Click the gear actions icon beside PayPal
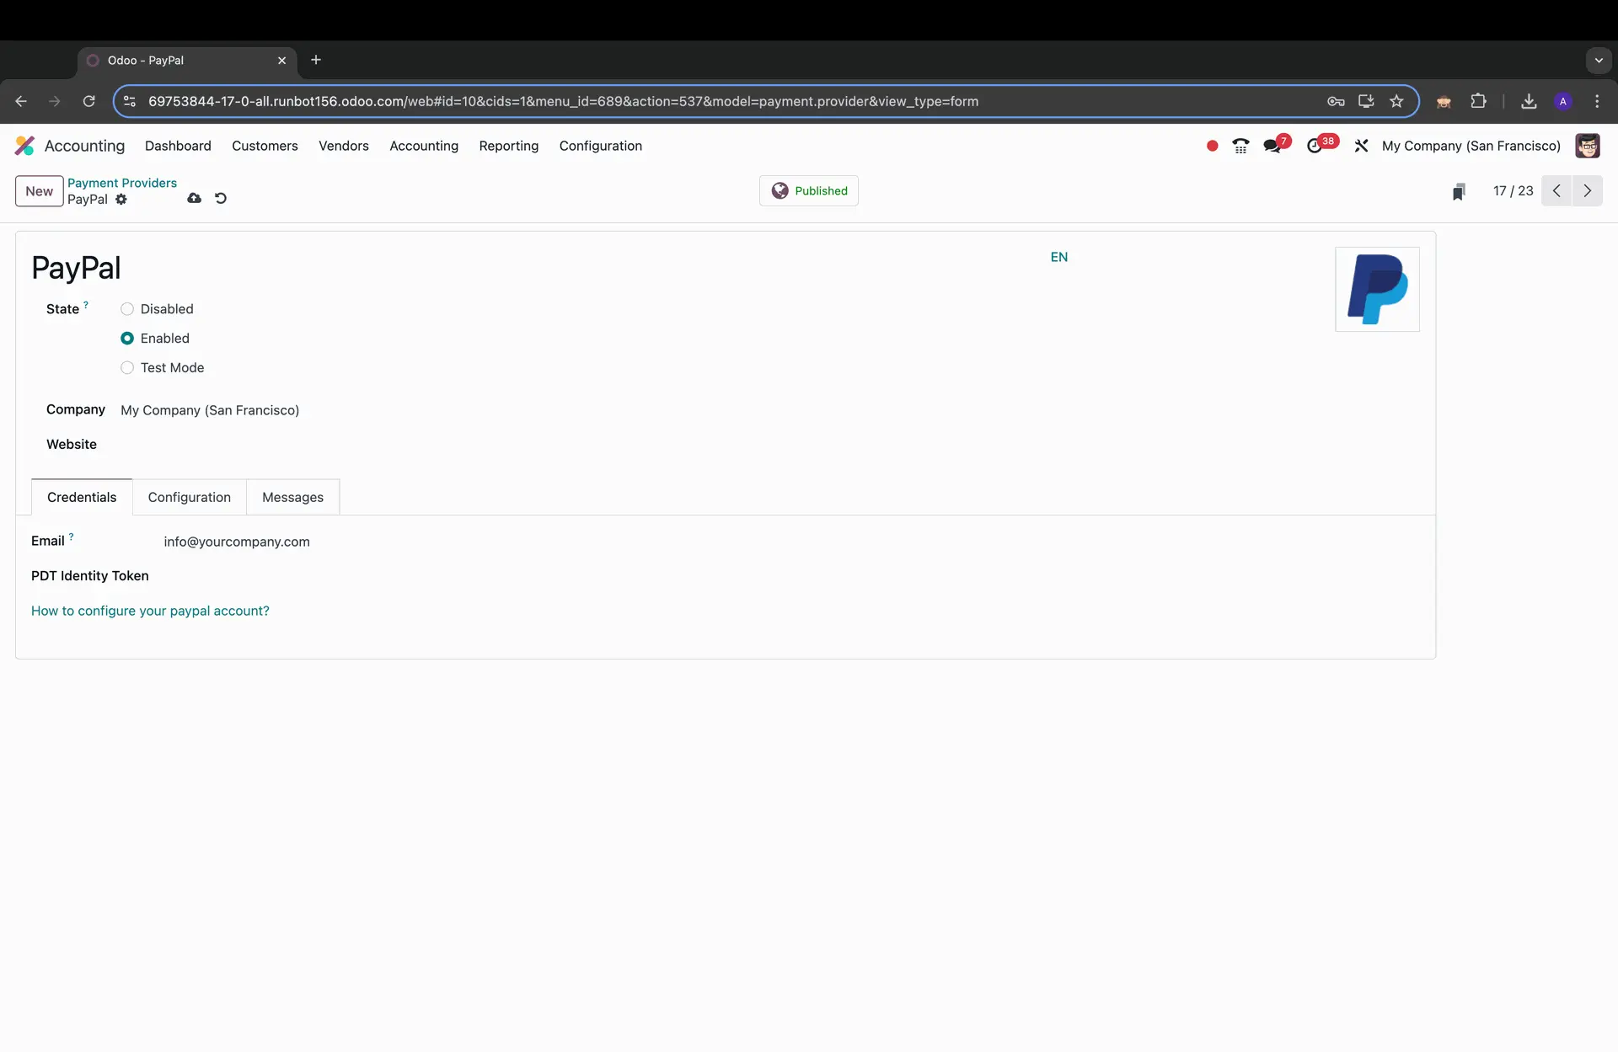This screenshot has width=1618, height=1052. pyautogui.click(x=121, y=200)
